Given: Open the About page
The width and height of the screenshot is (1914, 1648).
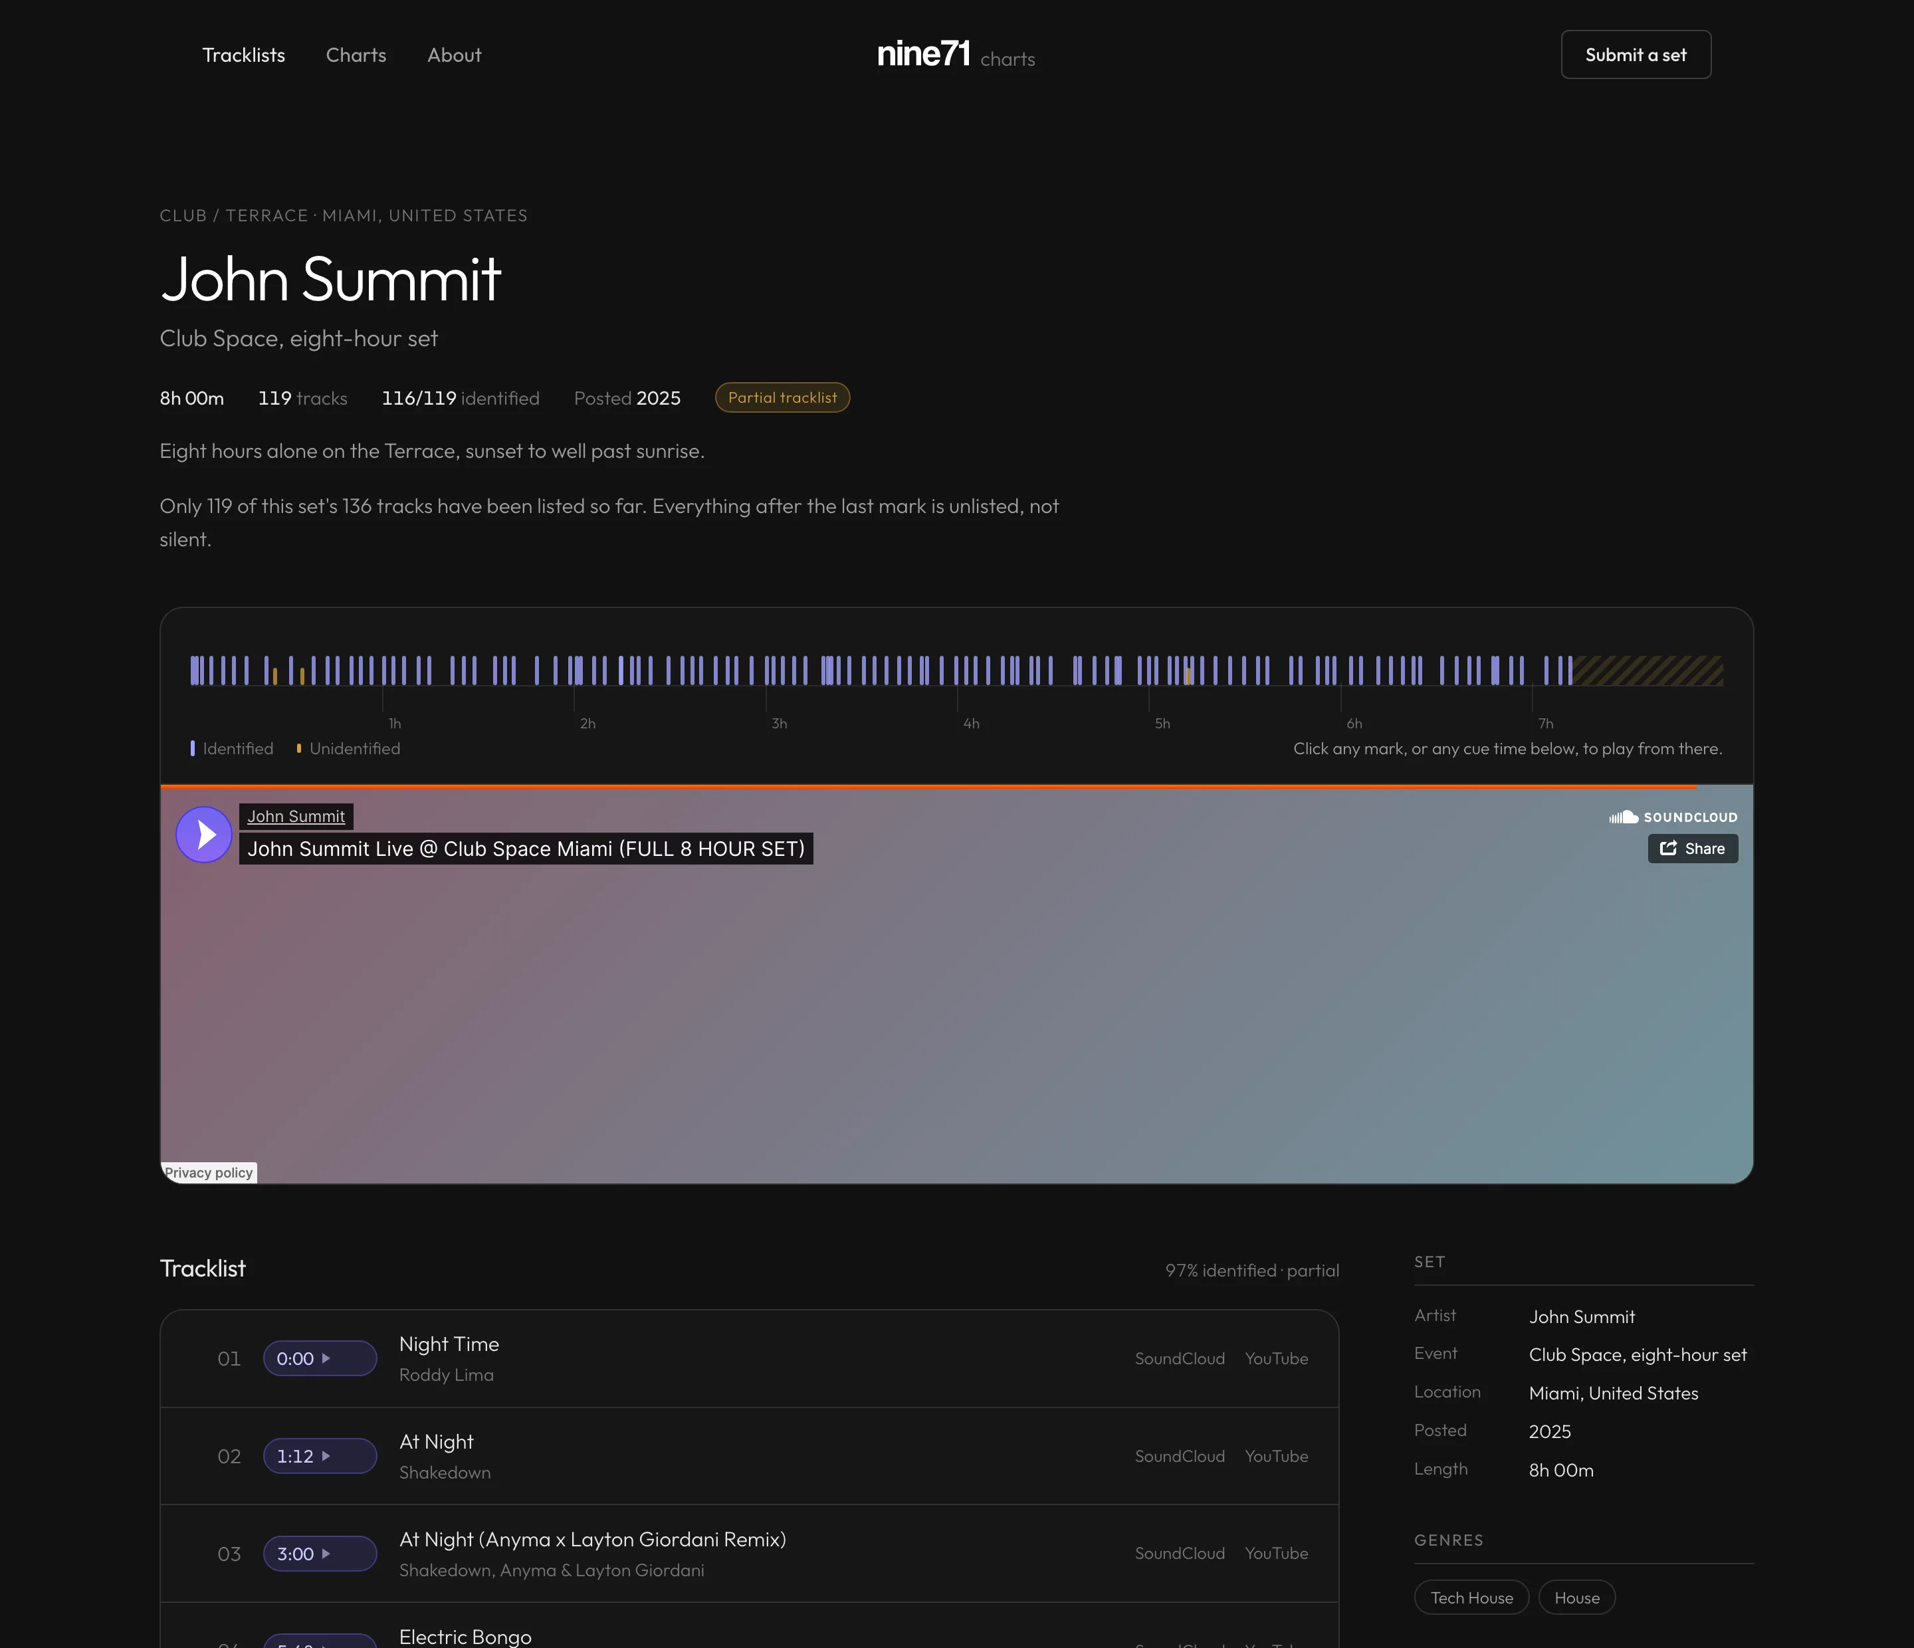Looking at the screenshot, I should pos(453,55).
